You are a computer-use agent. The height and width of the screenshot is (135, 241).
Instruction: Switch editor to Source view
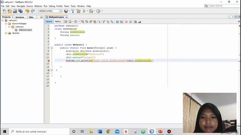(x=49, y=22)
